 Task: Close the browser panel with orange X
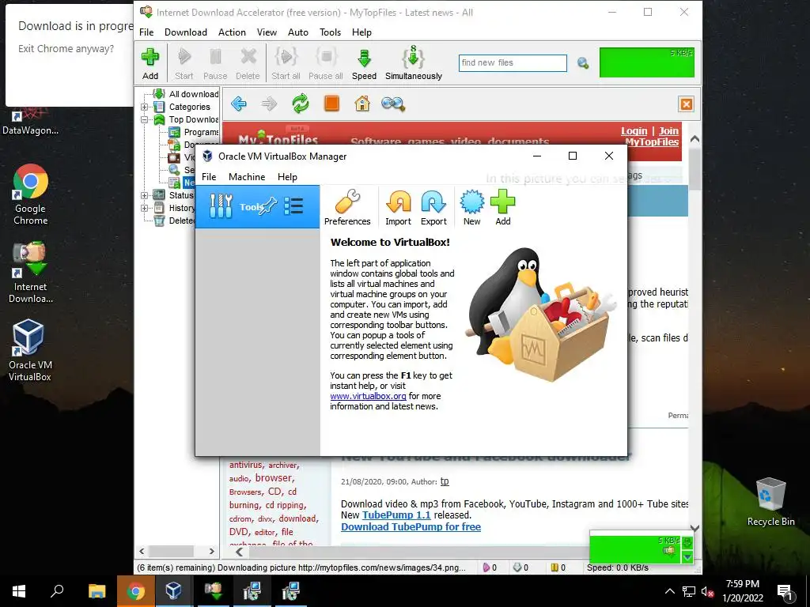pyautogui.click(x=686, y=104)
